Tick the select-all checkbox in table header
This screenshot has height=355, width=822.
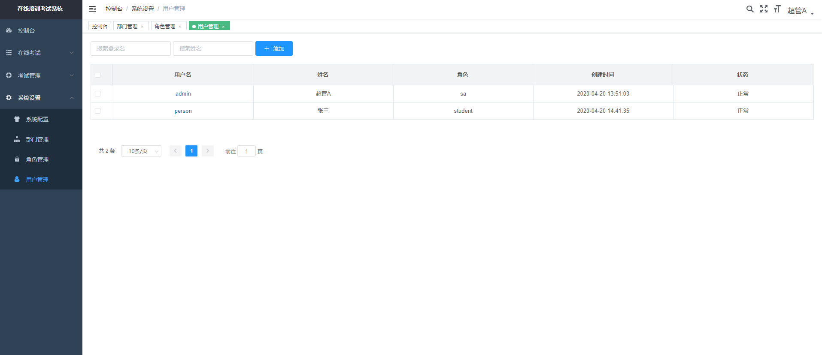[98, 75]
